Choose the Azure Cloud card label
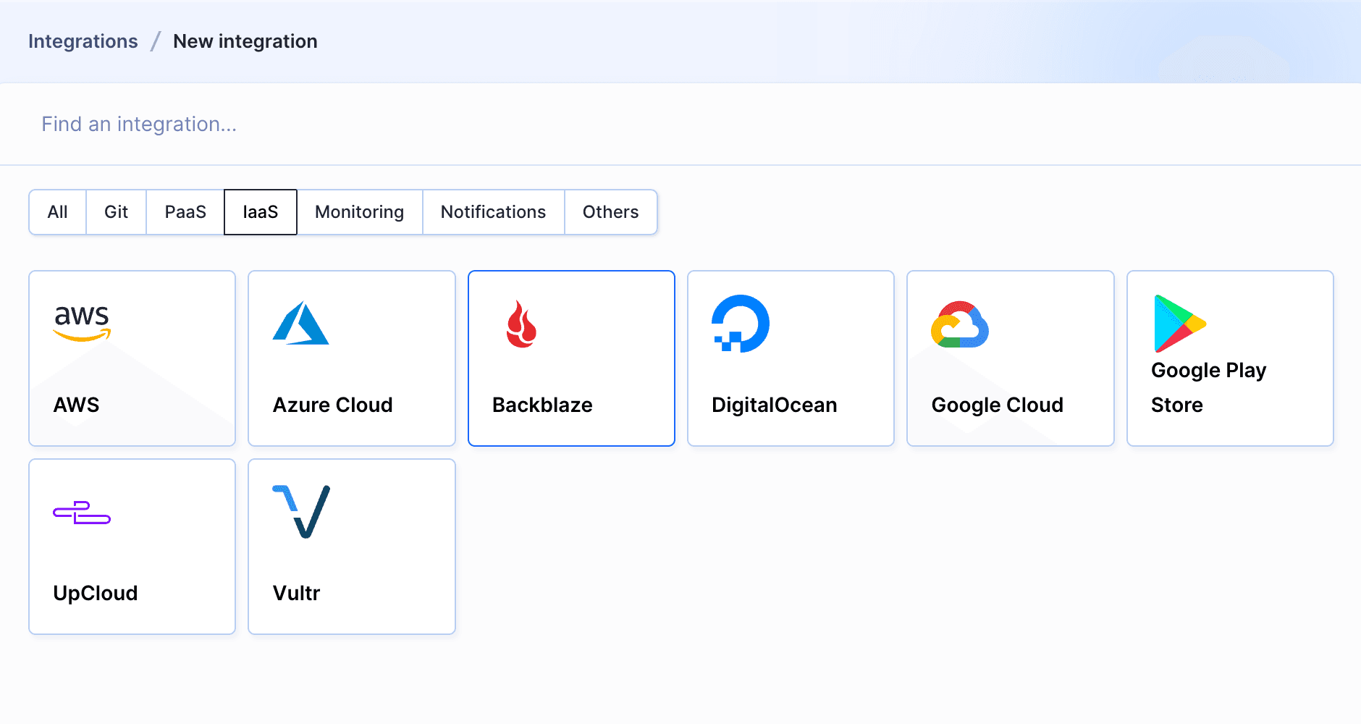This screenshot has width=1361, height=724. tap(333, 405)
